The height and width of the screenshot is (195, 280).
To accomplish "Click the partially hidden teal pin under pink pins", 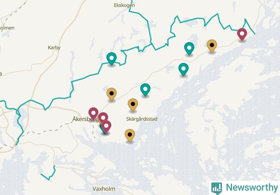I will [102, 129].
